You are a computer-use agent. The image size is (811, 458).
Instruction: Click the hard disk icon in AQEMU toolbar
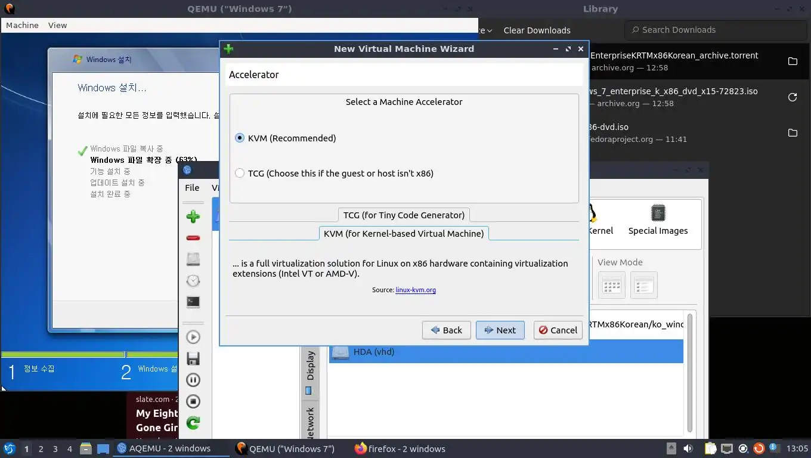coord(193,259)
